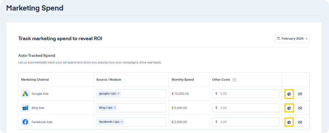This screenshot has height=133, width=329.
Task: Remove the google / cpc tag
Action: (118, 94)
